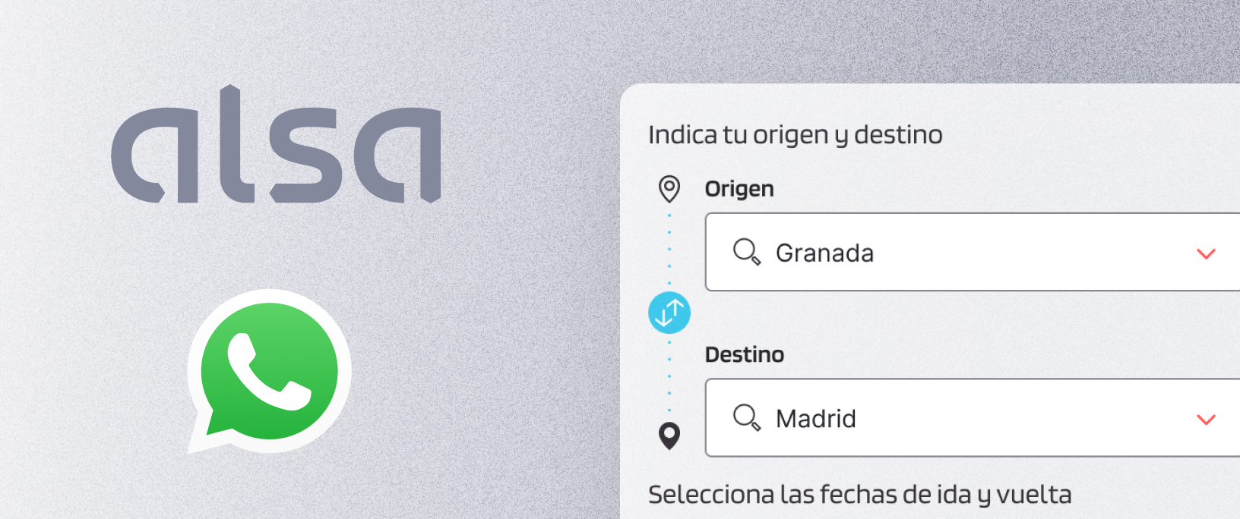Click the magnifier icon in the Origen field
The height and width of the screenshot is (519, 1240).
click(748, 253)
